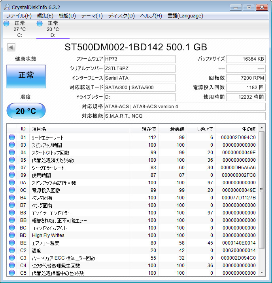Click the blue orb beside High Fly Writes
Viewport: 272px width, 283px height.
pyautogui.click(x=12, y=235)
